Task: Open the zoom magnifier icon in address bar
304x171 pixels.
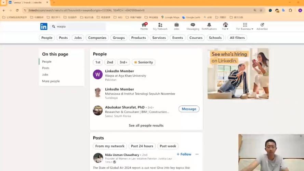Action: pos(255,10)
